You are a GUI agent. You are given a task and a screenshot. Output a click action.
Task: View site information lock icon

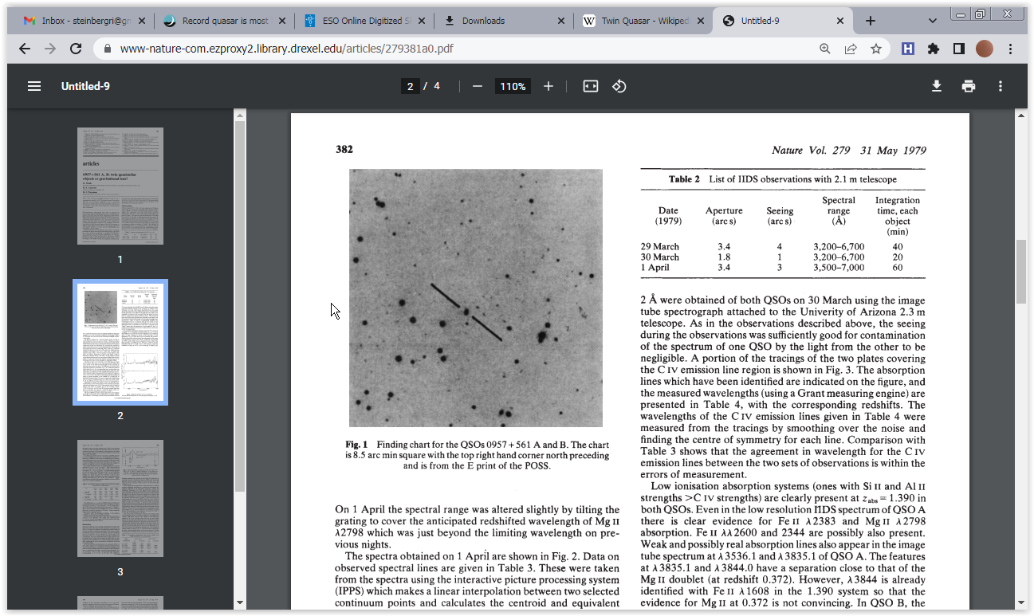108,49
